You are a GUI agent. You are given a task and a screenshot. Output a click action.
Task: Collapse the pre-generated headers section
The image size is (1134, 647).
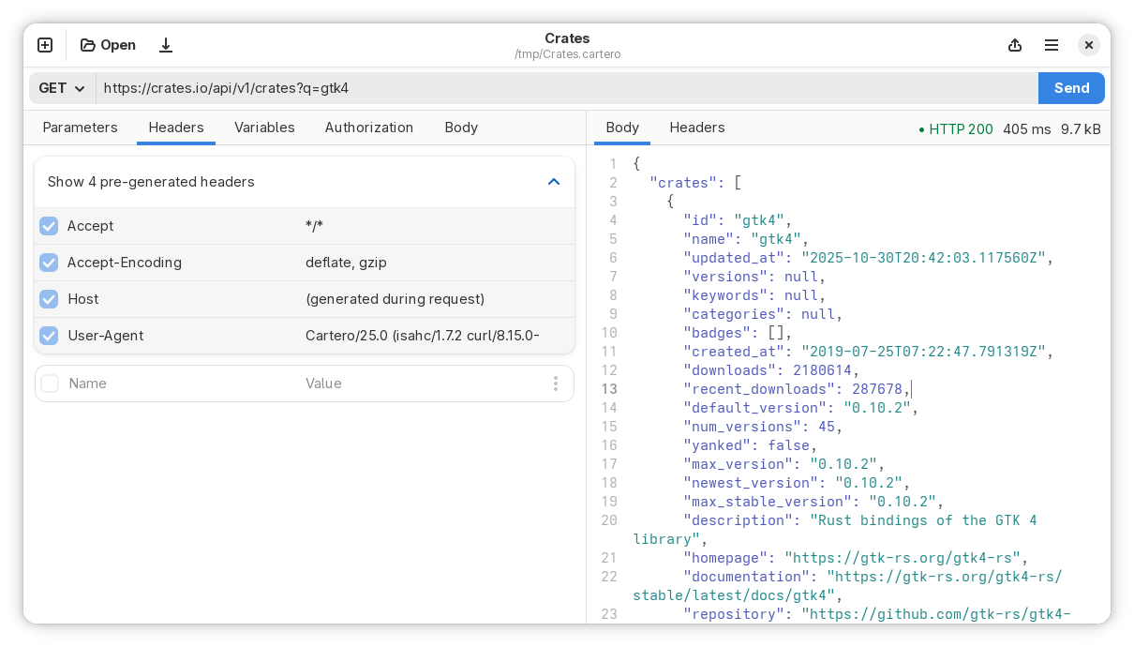pyautogui.click(x=554, y=182)
